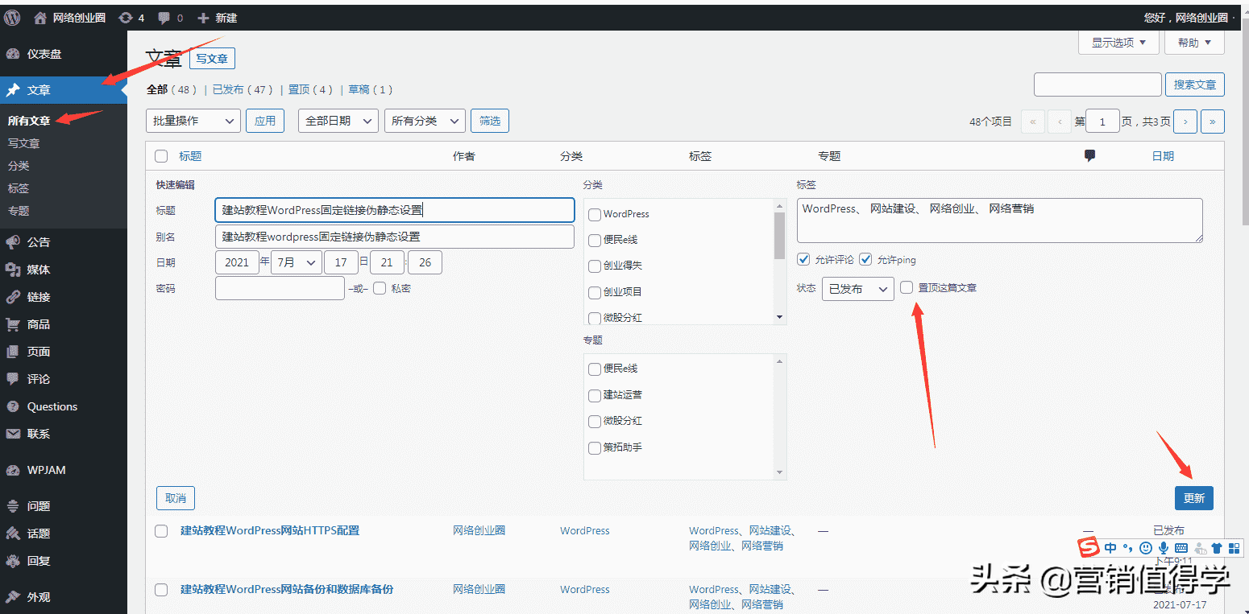Click the smiley emoji icon in IME bar

pyautogui.click(x=1145, y=548)
